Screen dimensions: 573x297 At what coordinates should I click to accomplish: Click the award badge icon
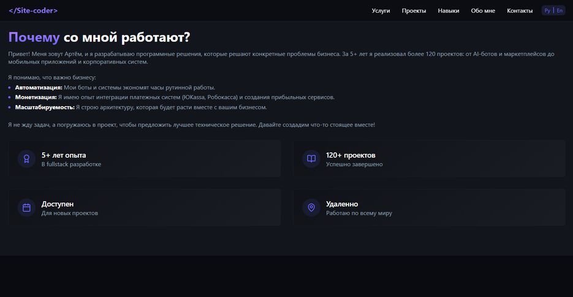(x=26, y=159)
